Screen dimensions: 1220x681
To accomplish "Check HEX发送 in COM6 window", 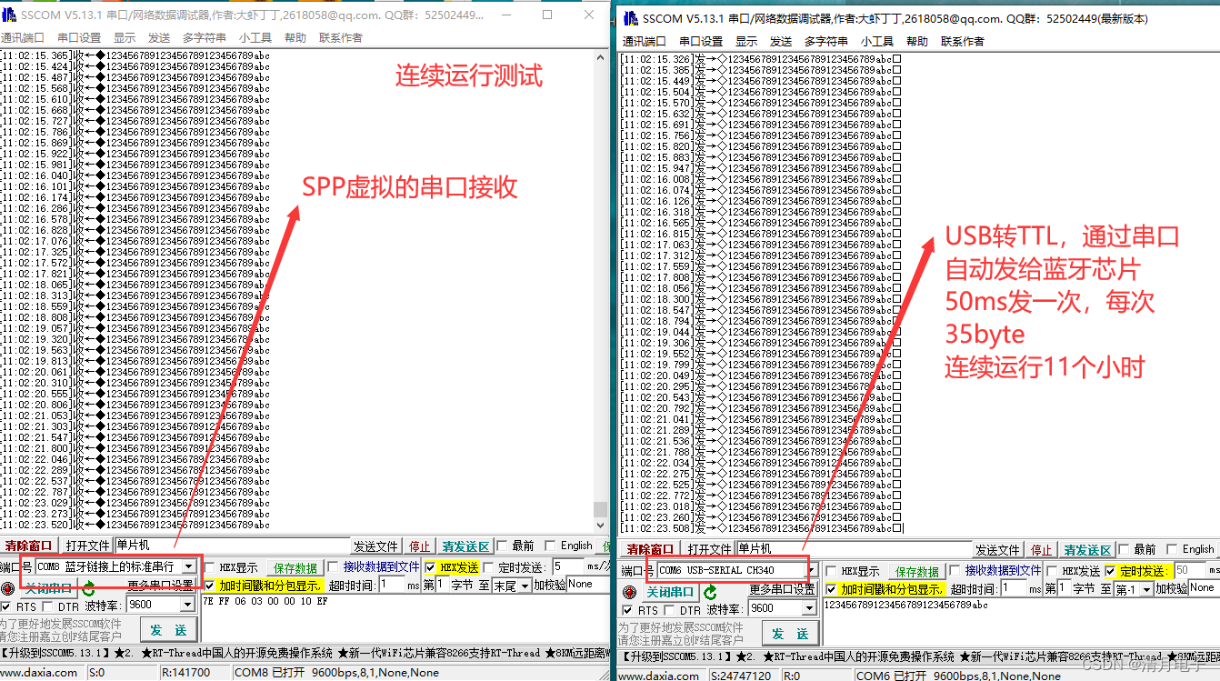I will pyautogui.click(x=1052, y=571).
